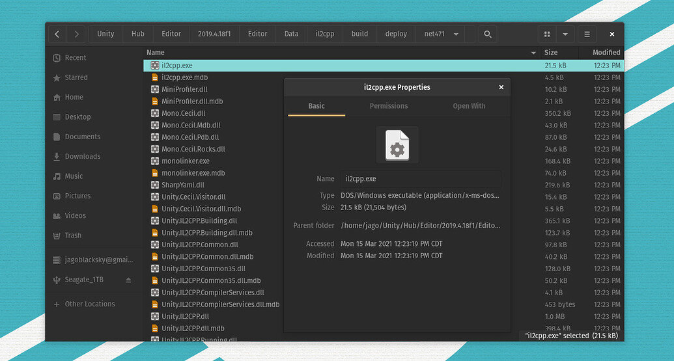The image size is (674, 361).
Task: Open the view options dropdown arrow
Action: (565, 34)
